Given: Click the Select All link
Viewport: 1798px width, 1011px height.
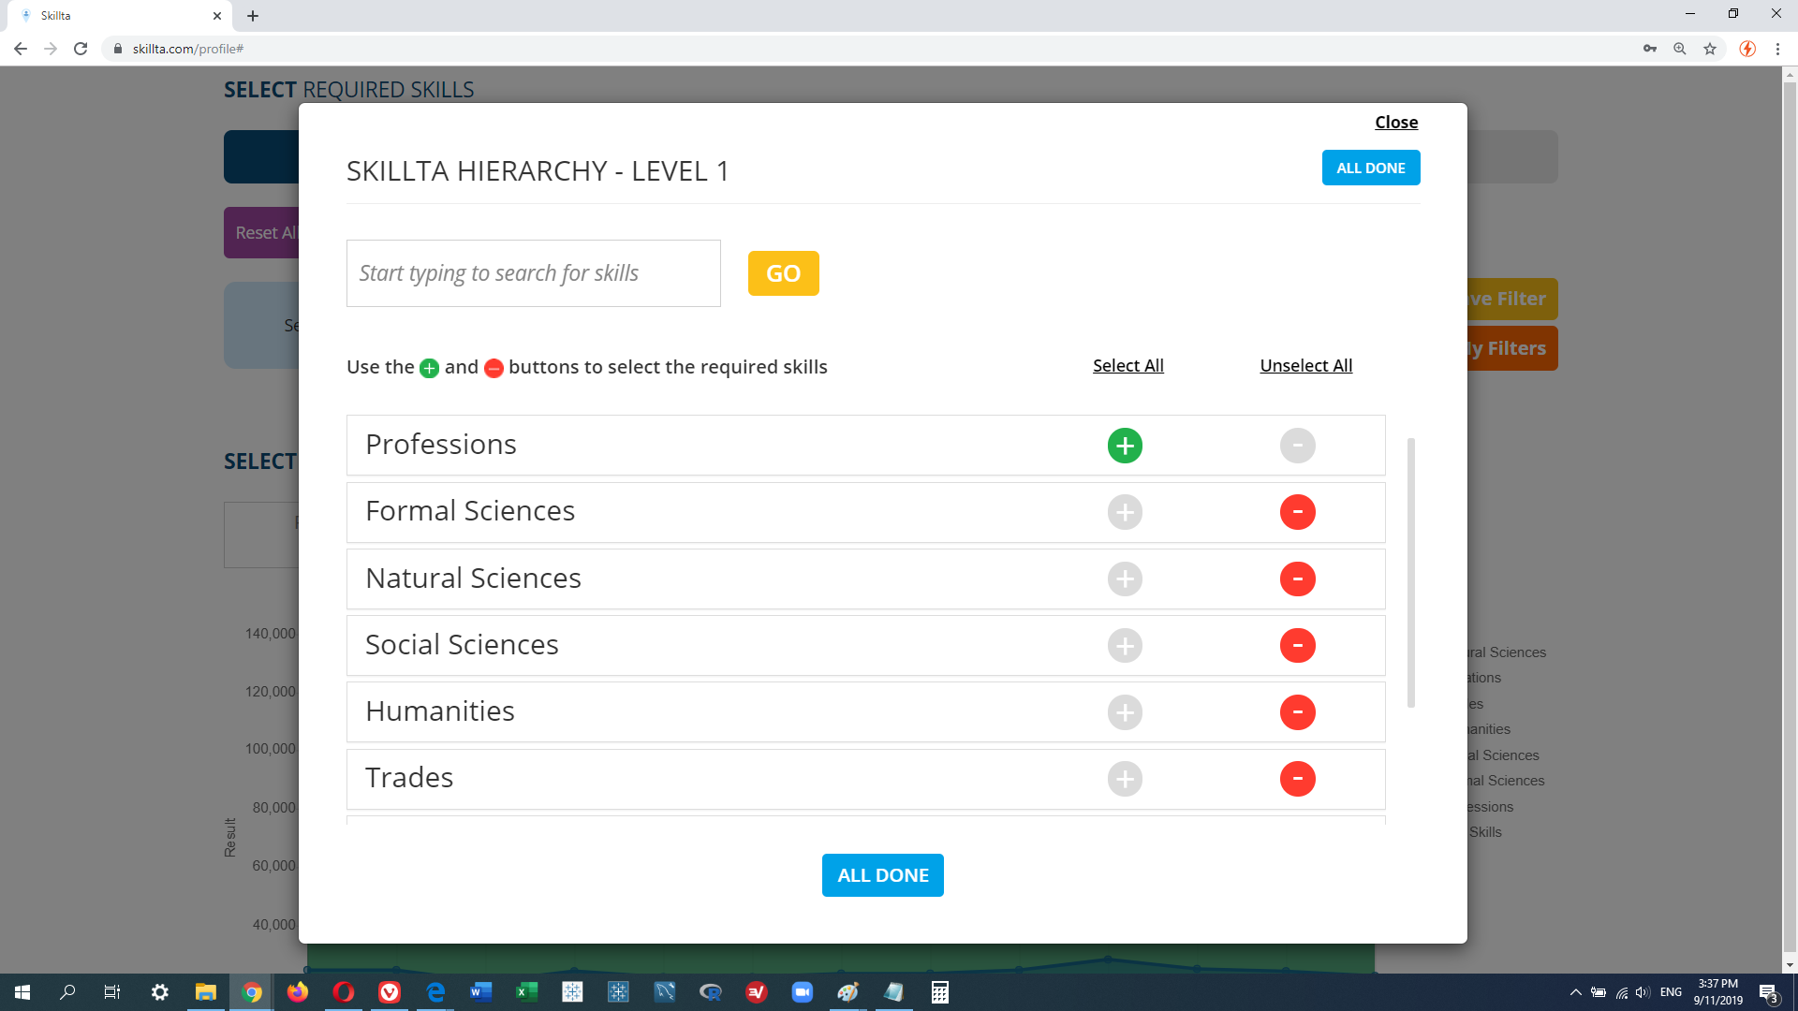Looking at the screenshot, I should point(1127,366).
